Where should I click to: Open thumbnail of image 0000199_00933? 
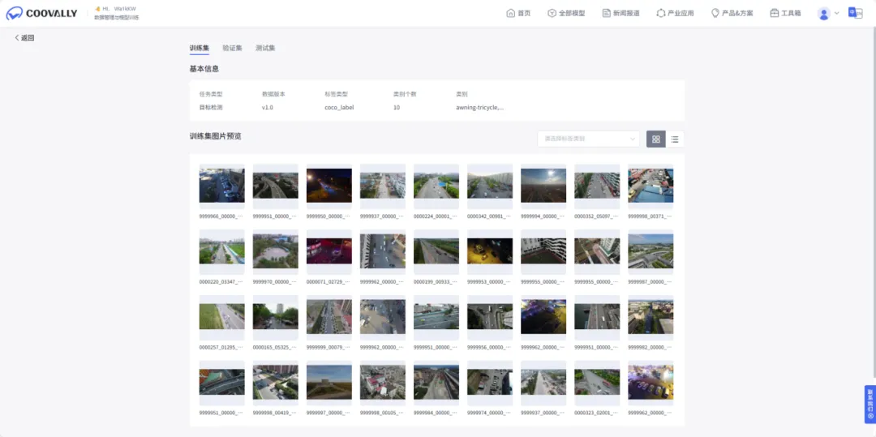[436, 251]
